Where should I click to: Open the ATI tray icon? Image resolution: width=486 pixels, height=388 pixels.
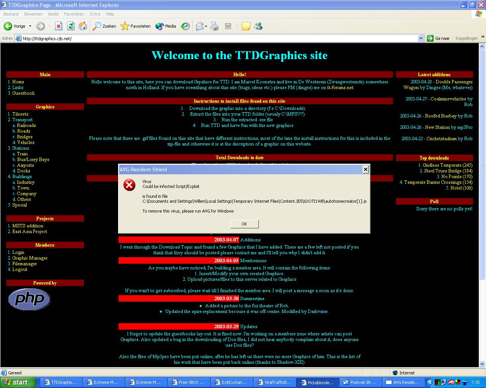coord(451,382)
